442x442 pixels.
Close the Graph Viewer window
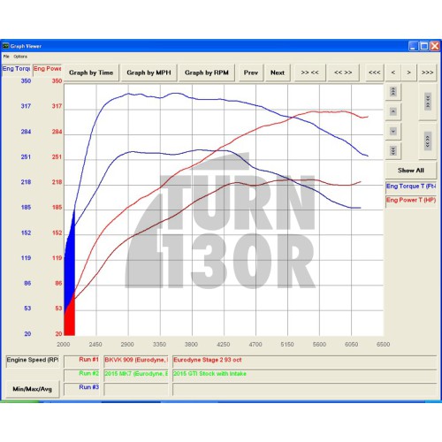435,46
